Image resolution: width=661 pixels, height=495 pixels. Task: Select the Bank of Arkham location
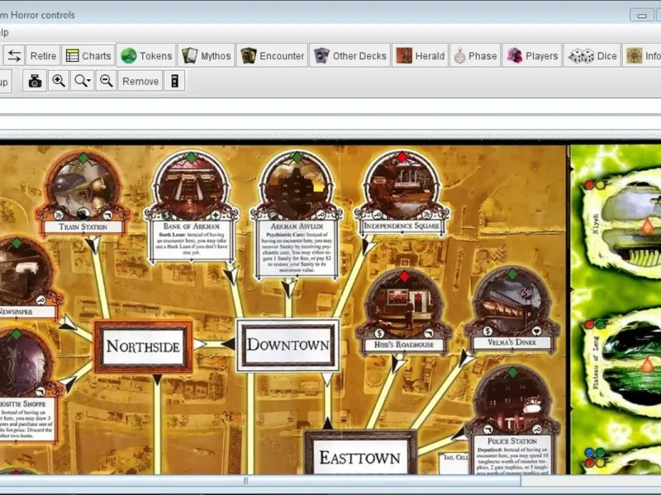point(192,206)
